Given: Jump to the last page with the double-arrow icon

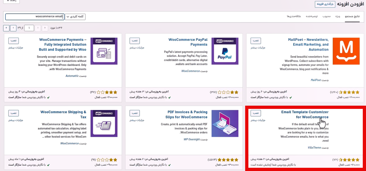Looking at the screenshot, I should (x=6, y=28).
